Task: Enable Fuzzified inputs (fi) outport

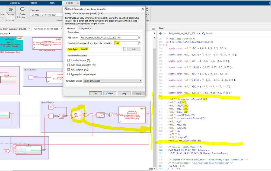Action: (69, 60)
